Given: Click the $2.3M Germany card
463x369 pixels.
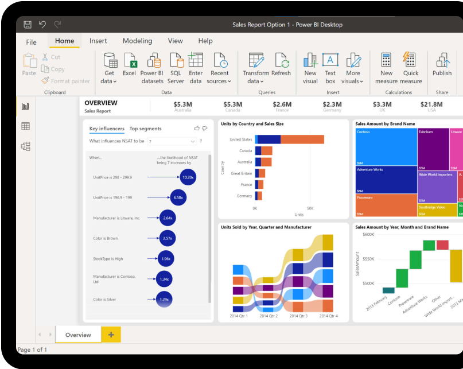Looking at the screenshot, I should pyautogui.click(x=332, y=106).
